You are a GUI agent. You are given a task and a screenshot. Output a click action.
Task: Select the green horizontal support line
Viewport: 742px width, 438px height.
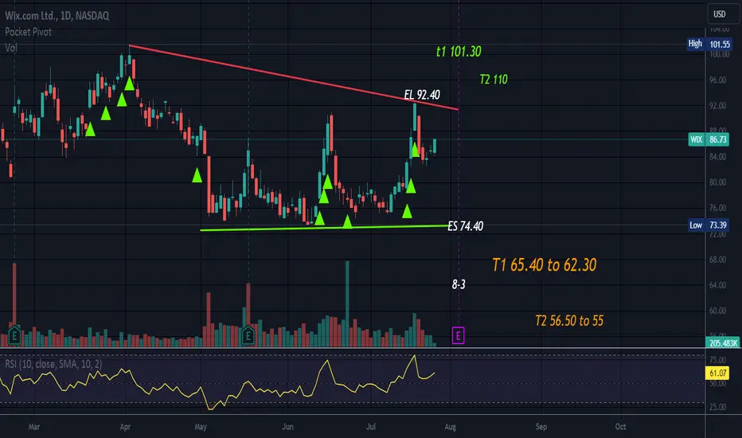324,228
